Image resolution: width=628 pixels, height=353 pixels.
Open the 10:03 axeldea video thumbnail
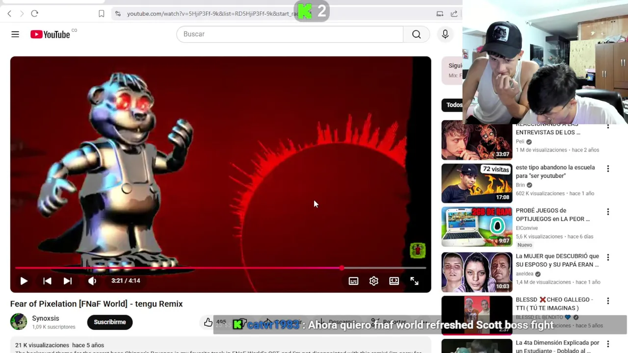coord(477,272)
